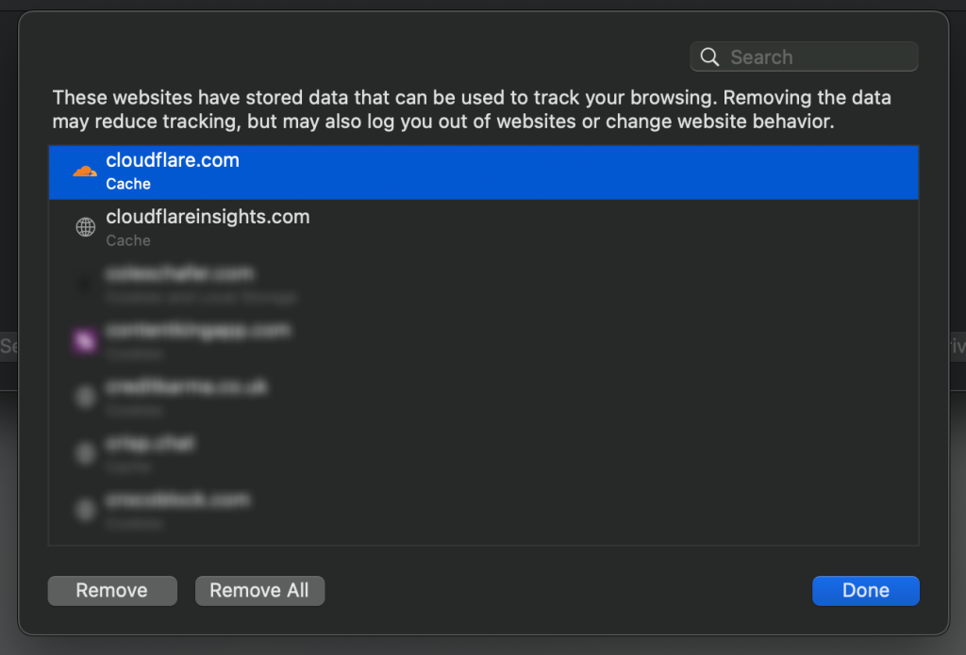
Task: Select the cloudflare.com entry
Action: (173, 161)
